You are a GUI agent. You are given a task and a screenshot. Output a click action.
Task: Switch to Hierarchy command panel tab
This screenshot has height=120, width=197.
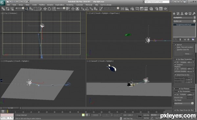click(182, 14)
